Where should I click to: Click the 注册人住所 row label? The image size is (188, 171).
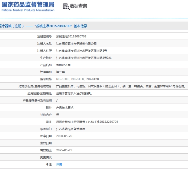click(x=44, y=51)
